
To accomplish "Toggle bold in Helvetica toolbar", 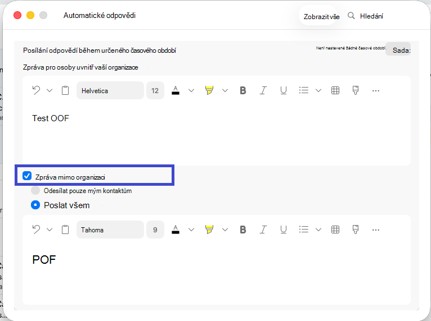I will pyautogui.click(x=243, y=90).
